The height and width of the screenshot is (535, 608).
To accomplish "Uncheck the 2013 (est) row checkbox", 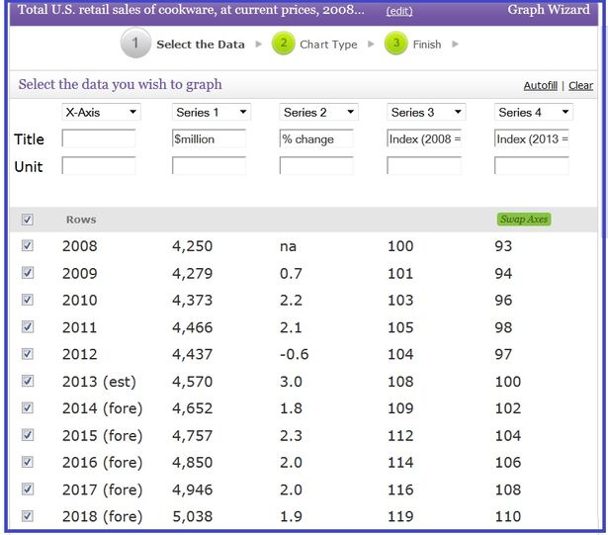I will 27,381.
